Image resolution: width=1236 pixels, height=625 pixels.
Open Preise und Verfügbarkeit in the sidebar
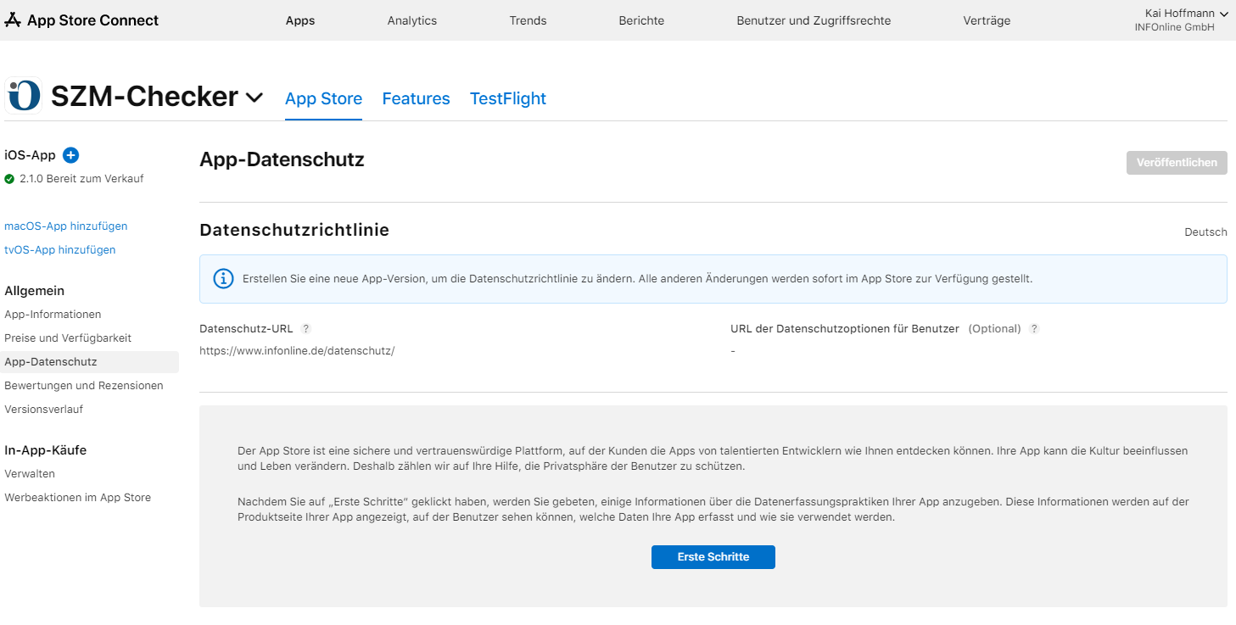coord(68,338)
